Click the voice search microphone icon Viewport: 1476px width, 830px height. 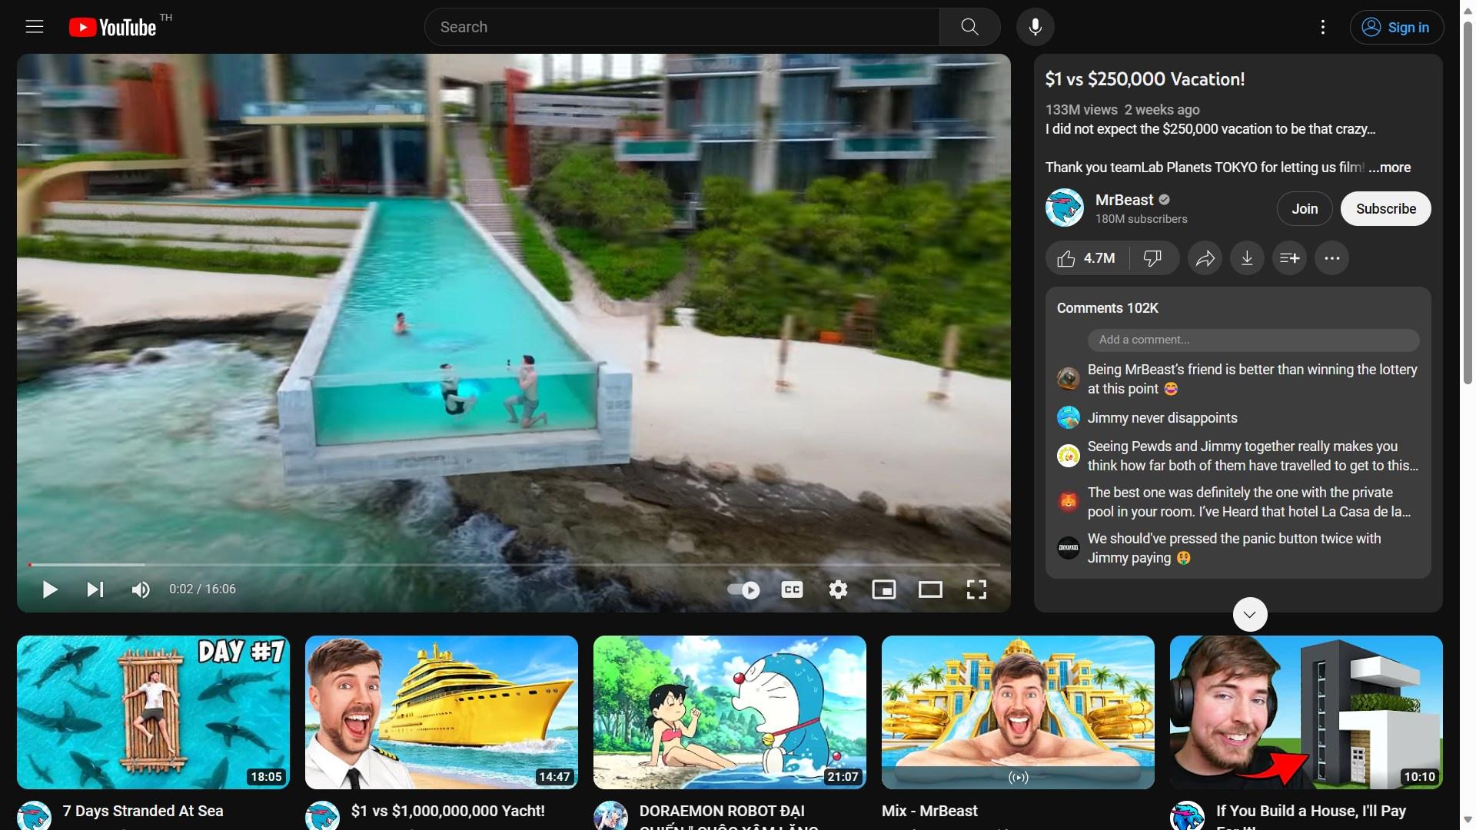pos(1035,27)
